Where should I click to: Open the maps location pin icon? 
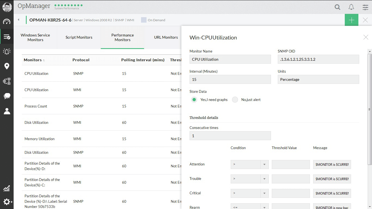click(7, 66)
